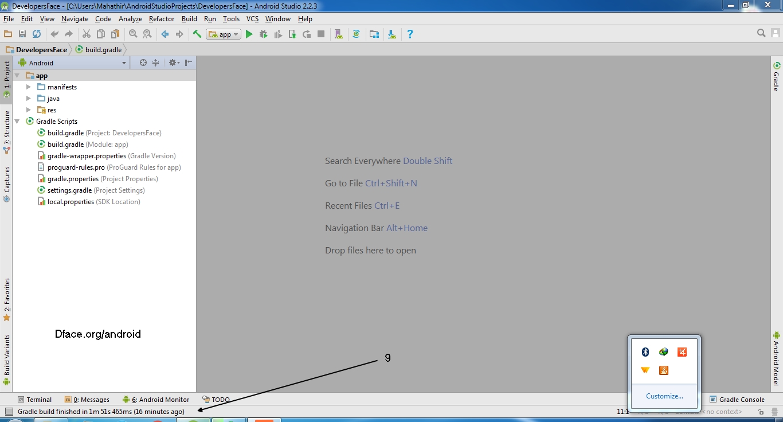Click the Paste clipboard icon
This screenshot has height=422, width=783.
pos(115,34)
